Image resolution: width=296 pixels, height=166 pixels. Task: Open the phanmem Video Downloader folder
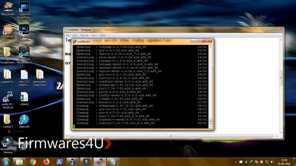(40, 78)
